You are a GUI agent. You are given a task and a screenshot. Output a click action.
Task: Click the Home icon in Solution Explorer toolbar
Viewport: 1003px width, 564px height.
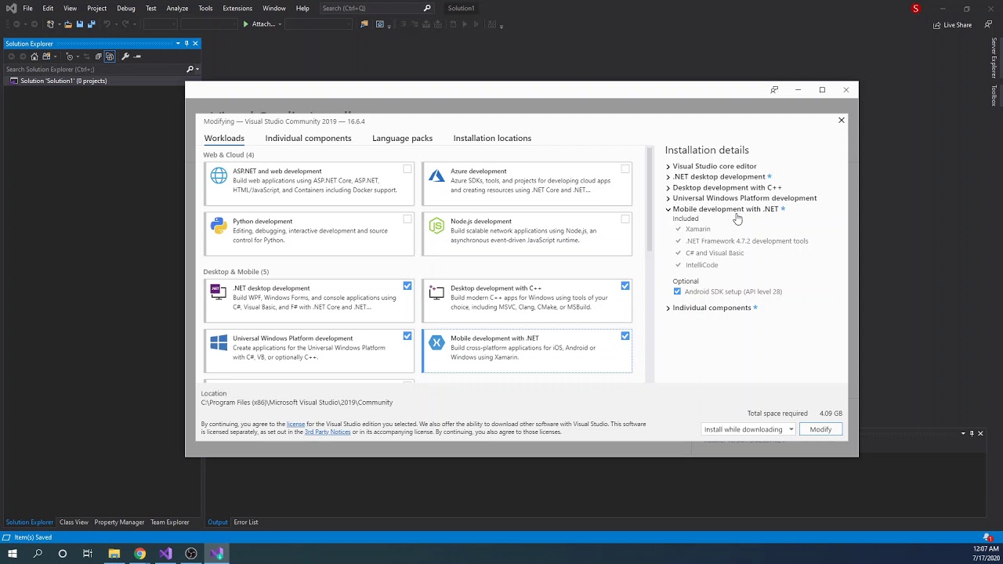tap(34, 56)
